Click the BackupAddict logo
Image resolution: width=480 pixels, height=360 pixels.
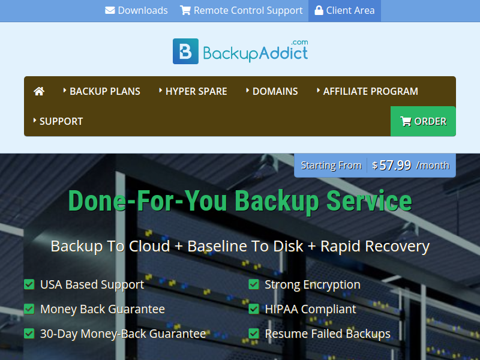pos(240,52)
